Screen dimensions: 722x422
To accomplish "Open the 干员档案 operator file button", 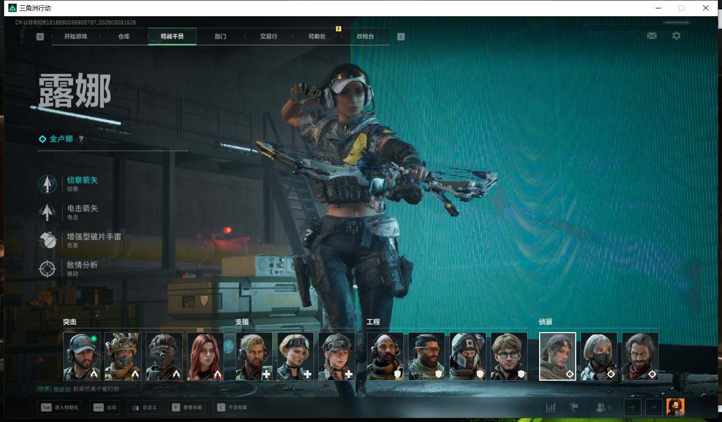I will [x=232, y=407].
